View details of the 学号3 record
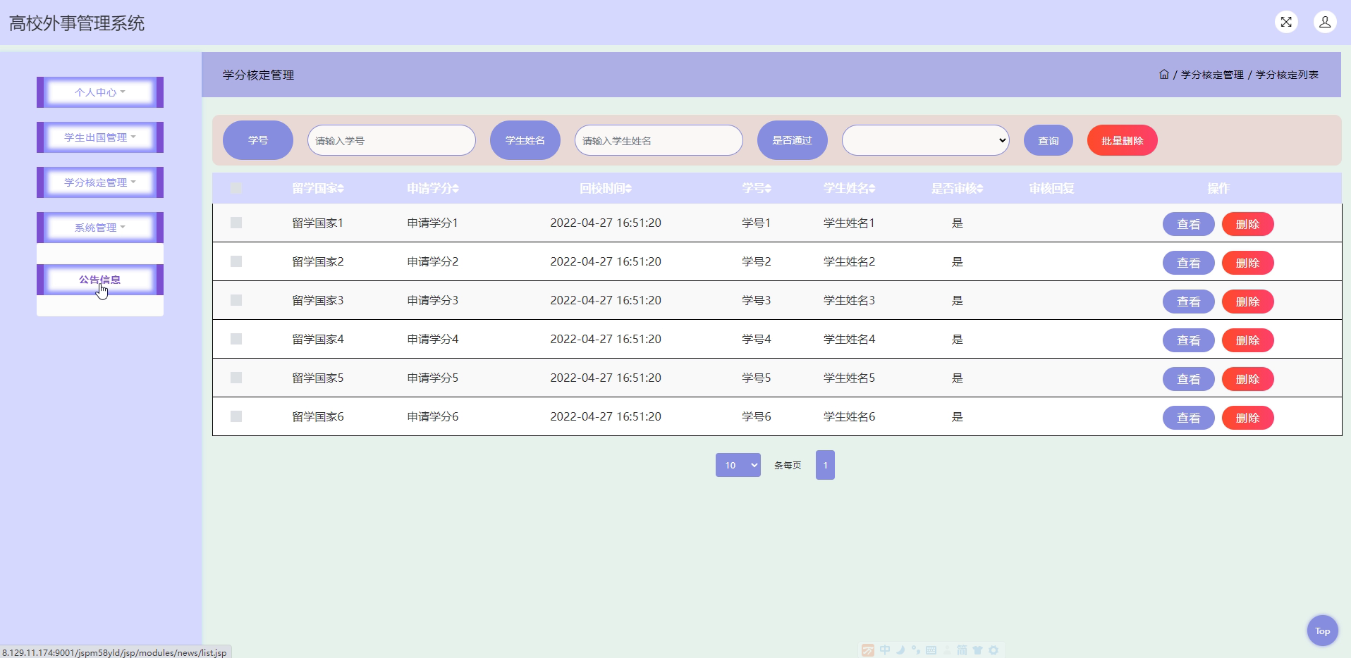1351x658 pixels. [1188, 302]
